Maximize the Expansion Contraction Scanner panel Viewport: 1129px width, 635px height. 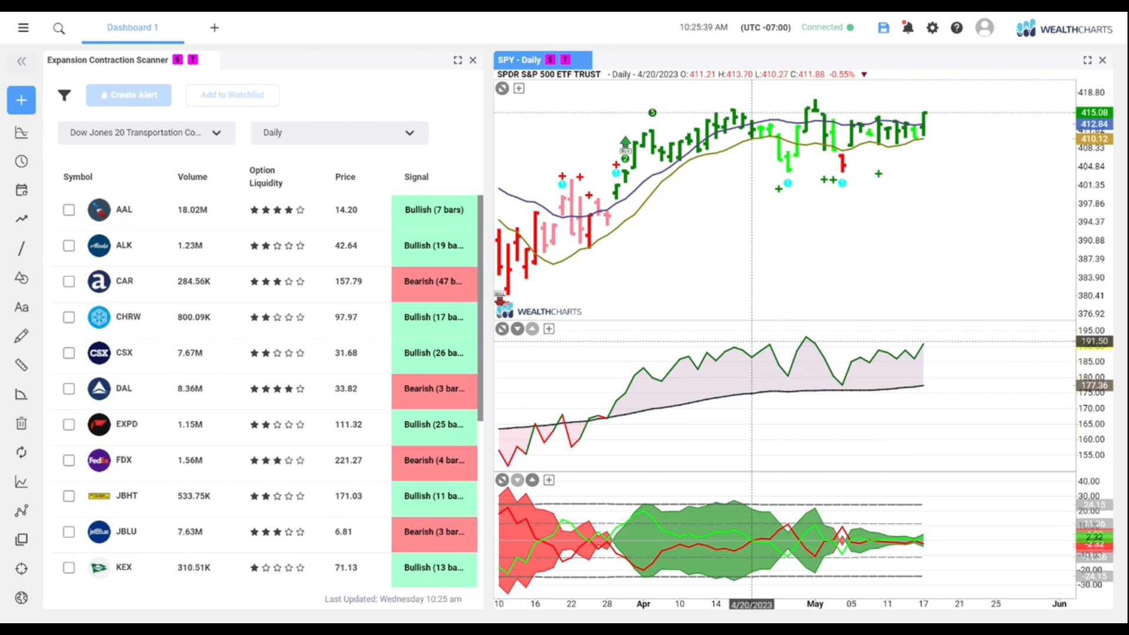tap(457, 60)
